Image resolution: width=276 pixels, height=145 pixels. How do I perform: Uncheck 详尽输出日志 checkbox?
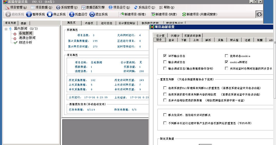[x=165, y=56]
